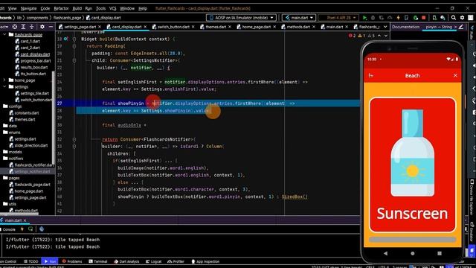Open the App Inspection tool window
Viewport: 476px width, 268px height.
205,261
